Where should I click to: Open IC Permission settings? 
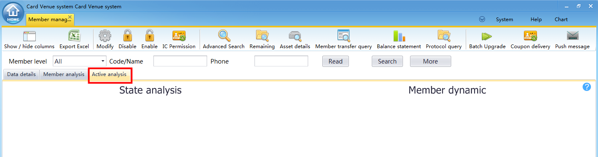click(179, 40)
